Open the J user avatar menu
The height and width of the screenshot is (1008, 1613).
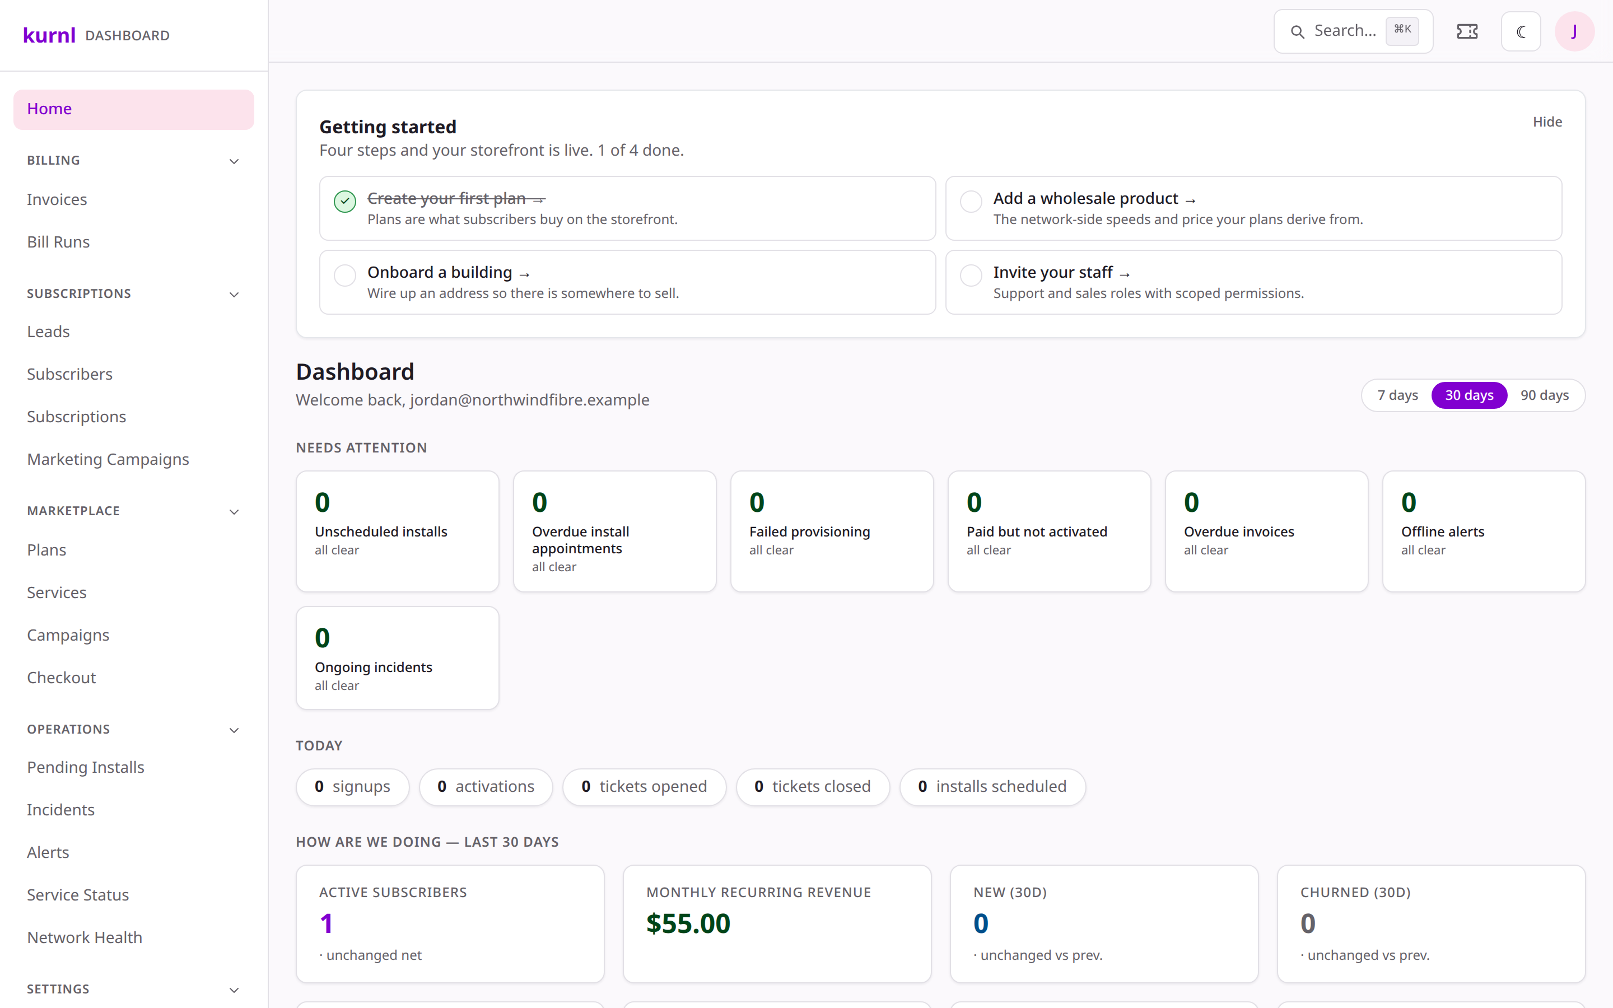pos(1574,31)
